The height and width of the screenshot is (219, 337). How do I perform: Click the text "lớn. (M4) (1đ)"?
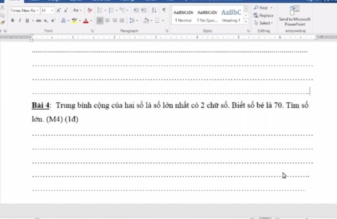point(55,119)
